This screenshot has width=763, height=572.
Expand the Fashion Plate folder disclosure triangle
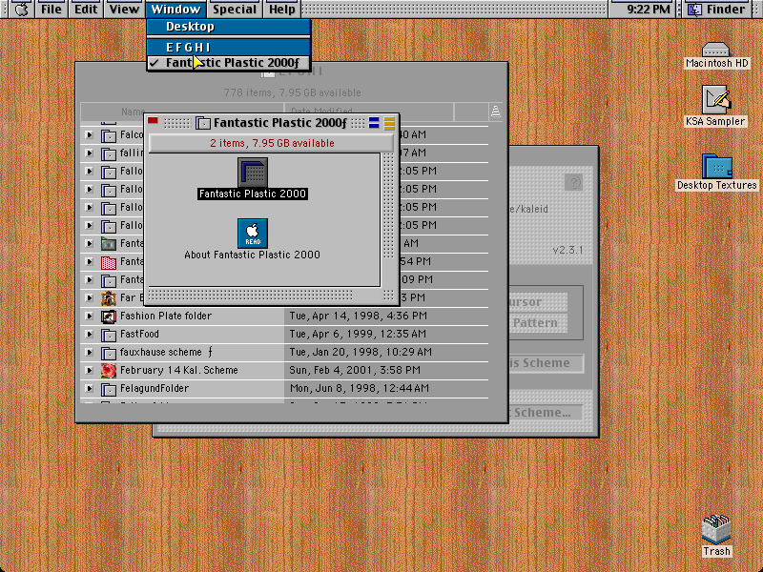click(x=89, y=317)
